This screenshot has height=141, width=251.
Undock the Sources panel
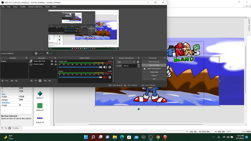point(55,58)
